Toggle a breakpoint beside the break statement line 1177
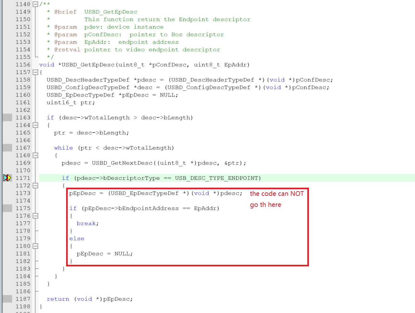Image resolution: width=415 pixels, height=313 pixels. (7, 223)
